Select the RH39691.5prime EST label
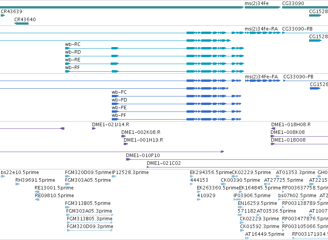The width and height of the screenshot is (328, 240). 35,180
